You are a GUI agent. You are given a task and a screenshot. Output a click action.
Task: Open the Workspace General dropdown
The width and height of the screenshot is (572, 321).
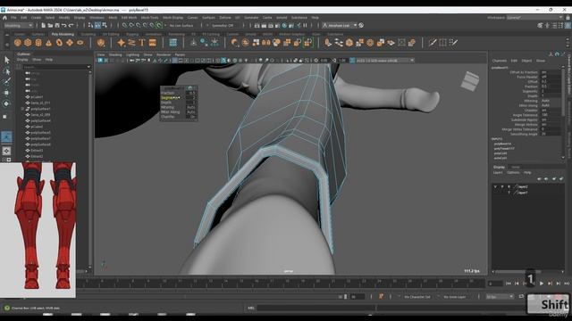[535, 17]
